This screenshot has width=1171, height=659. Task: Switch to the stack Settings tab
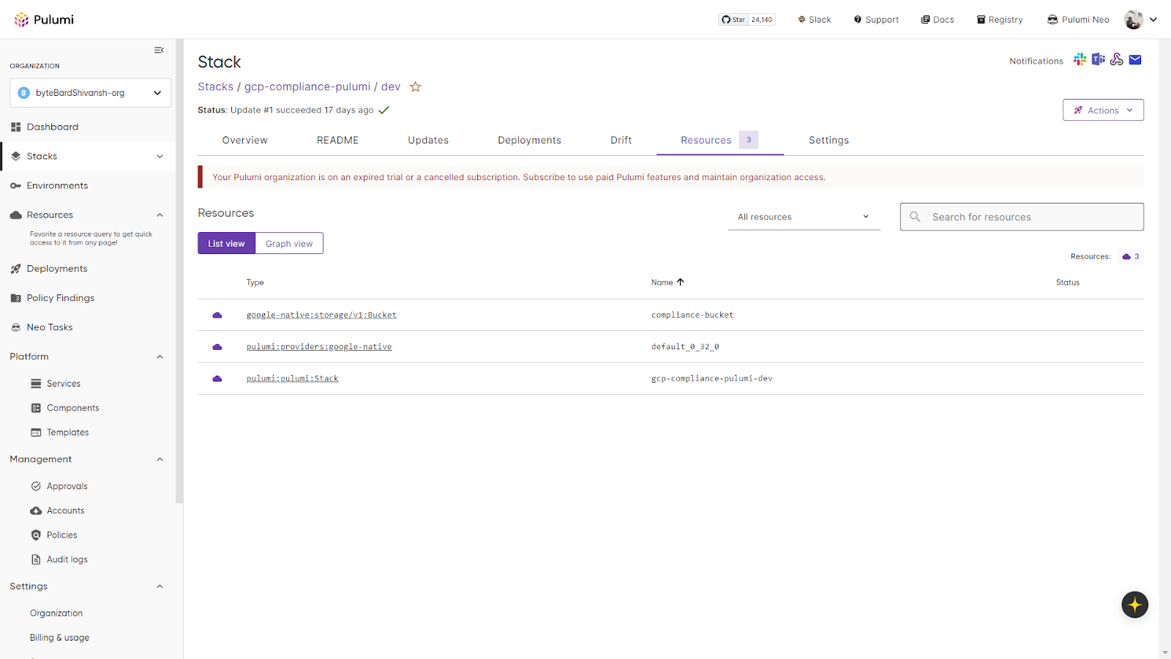pyautogui.click(x=828, y=140)
